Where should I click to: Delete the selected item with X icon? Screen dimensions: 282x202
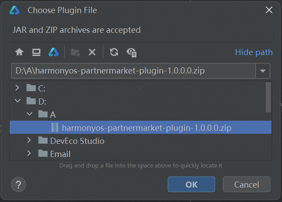click(92, 52)
